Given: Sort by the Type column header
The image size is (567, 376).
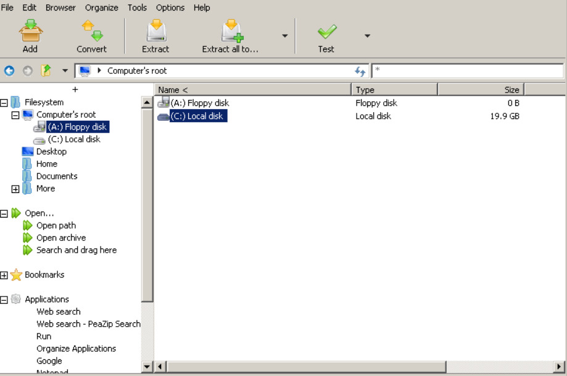Looking at the screenshot, I should 394,89.
